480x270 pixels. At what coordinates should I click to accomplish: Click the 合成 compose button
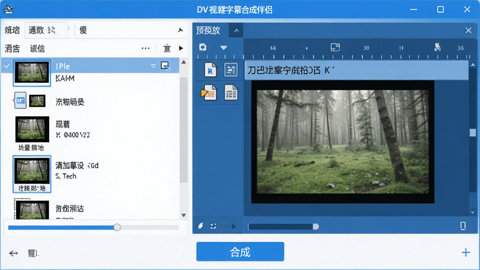240,252
